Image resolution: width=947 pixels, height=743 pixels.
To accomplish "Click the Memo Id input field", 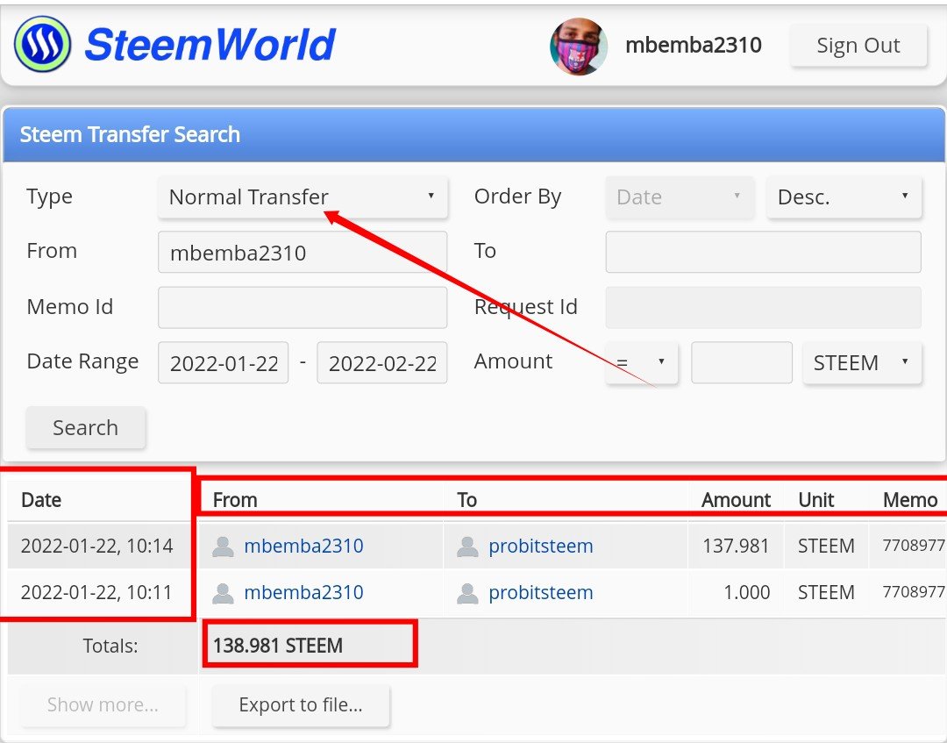I will point(303,308).
